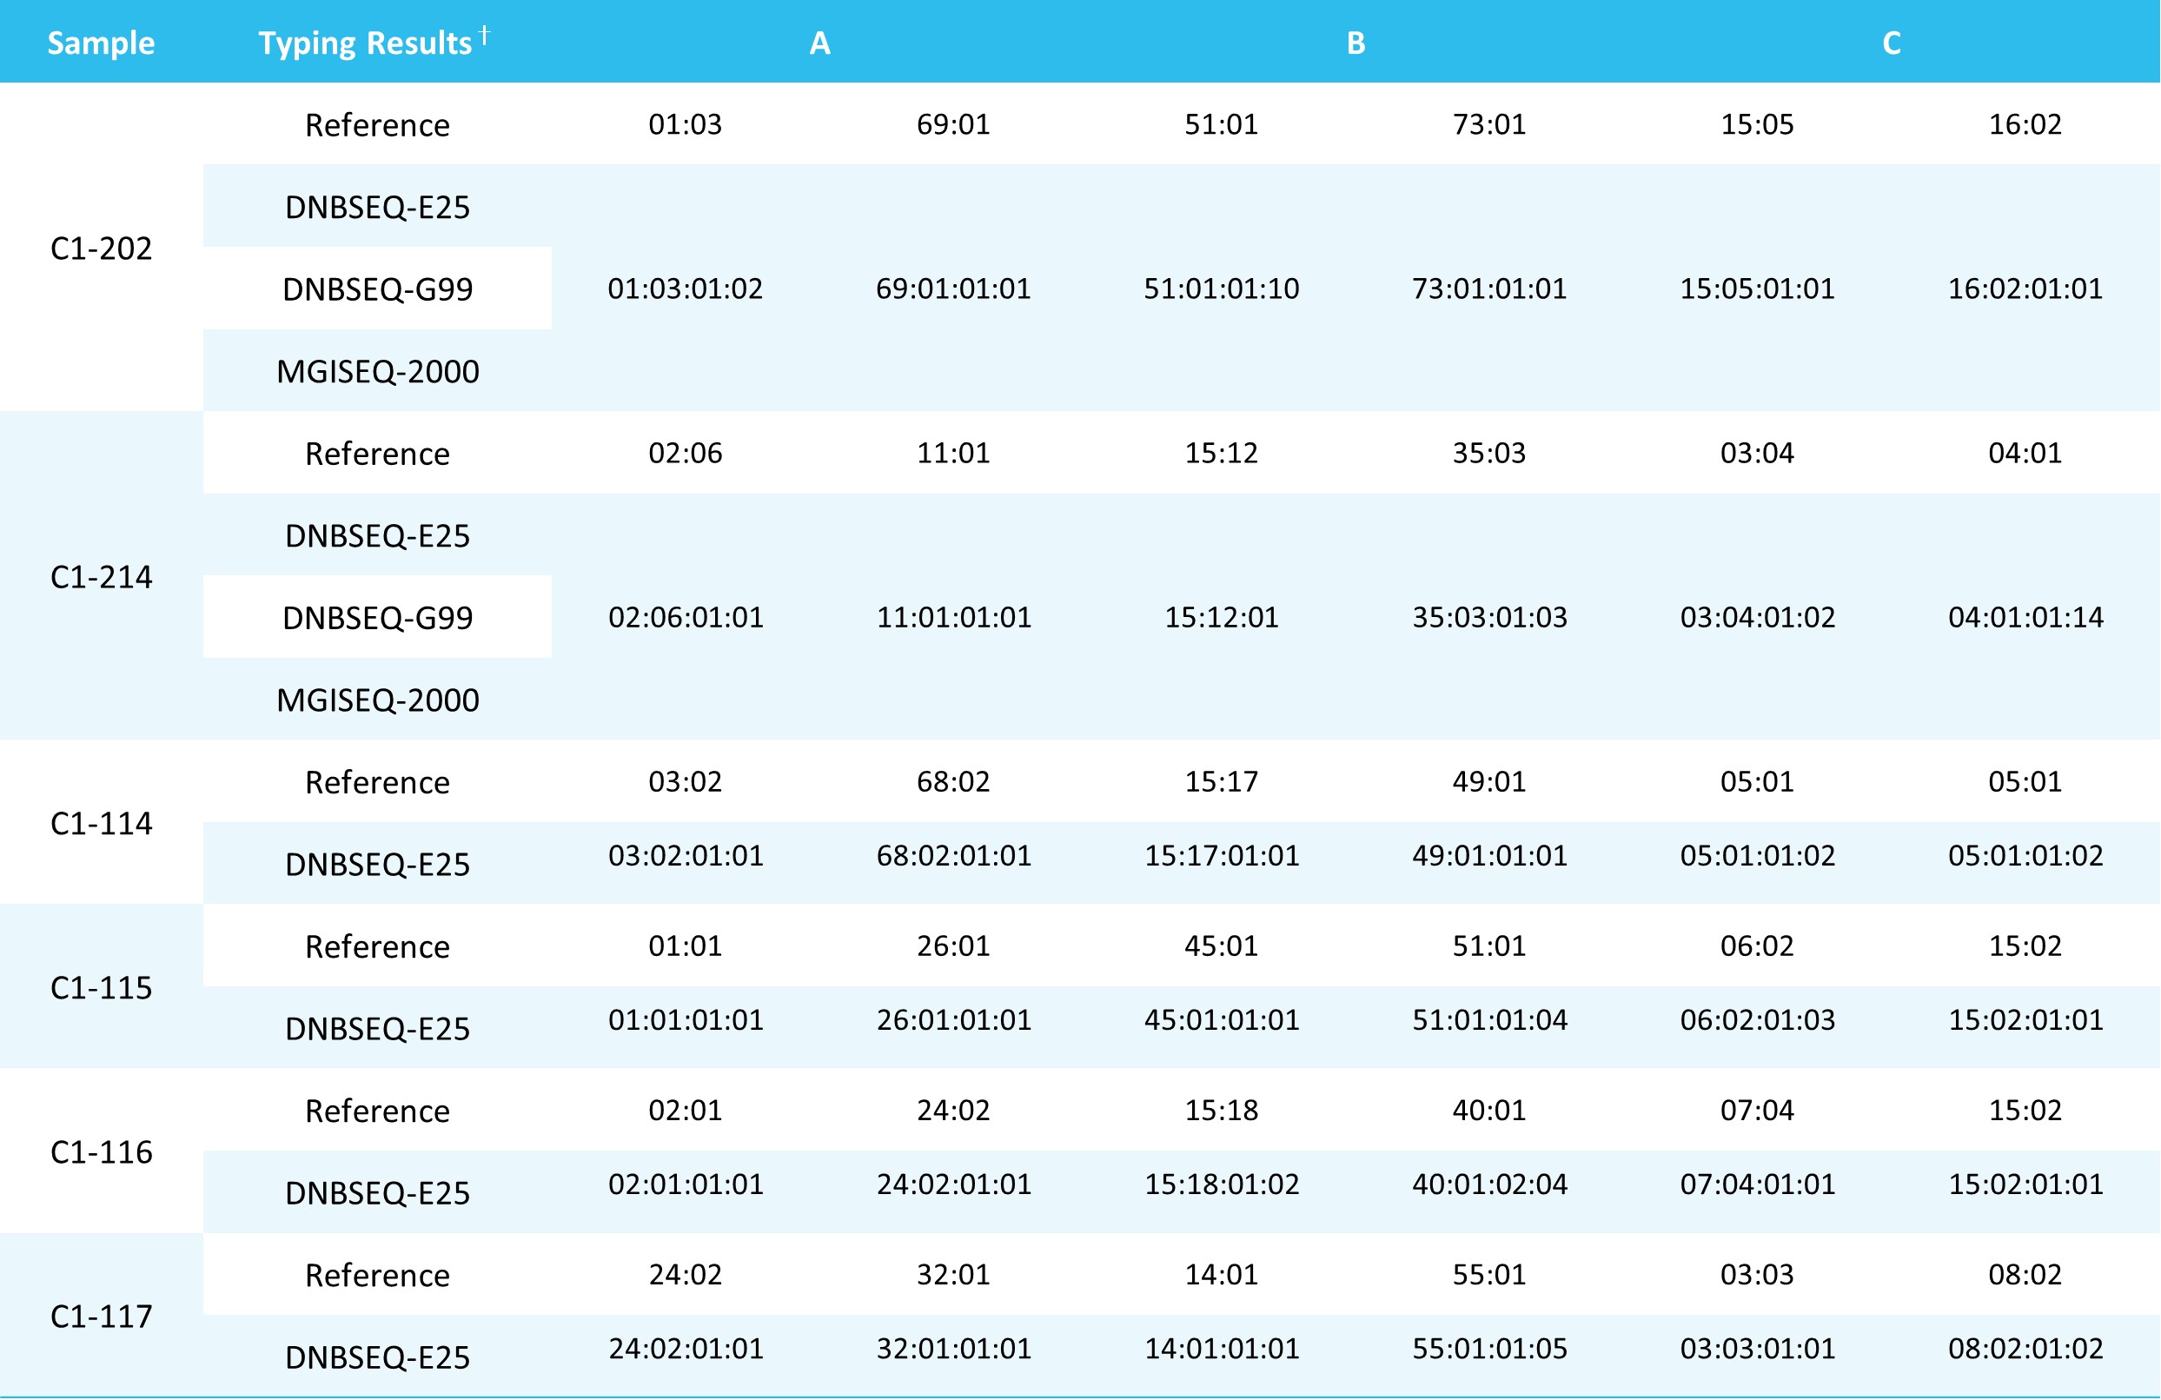Viewport: 2161px width, 1400px height.
Task: Click the Typing Results column header
Action: coord(366,43)
